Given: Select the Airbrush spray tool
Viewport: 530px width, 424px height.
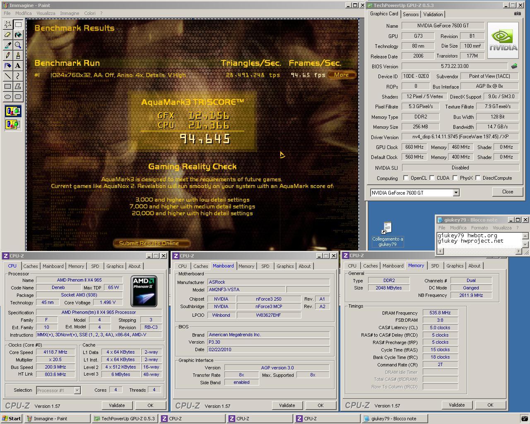Looking at the screenshot, I should [x=7, y=66].
